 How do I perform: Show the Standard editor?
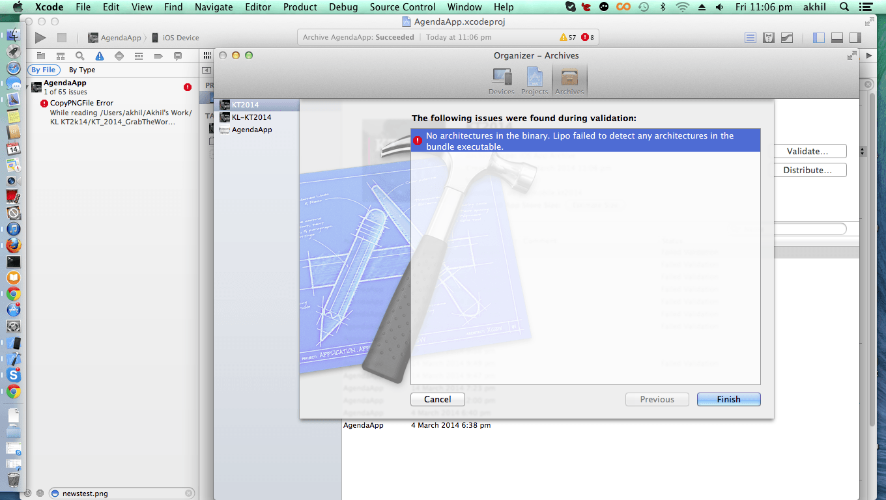point(750,38)
